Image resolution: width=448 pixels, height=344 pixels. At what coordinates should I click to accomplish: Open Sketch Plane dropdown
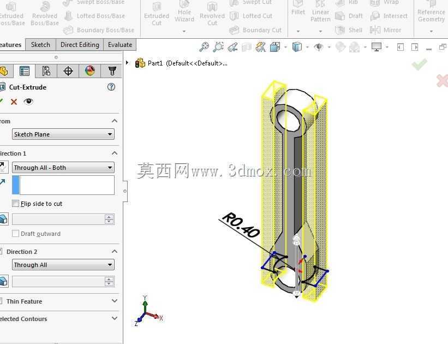63,134
